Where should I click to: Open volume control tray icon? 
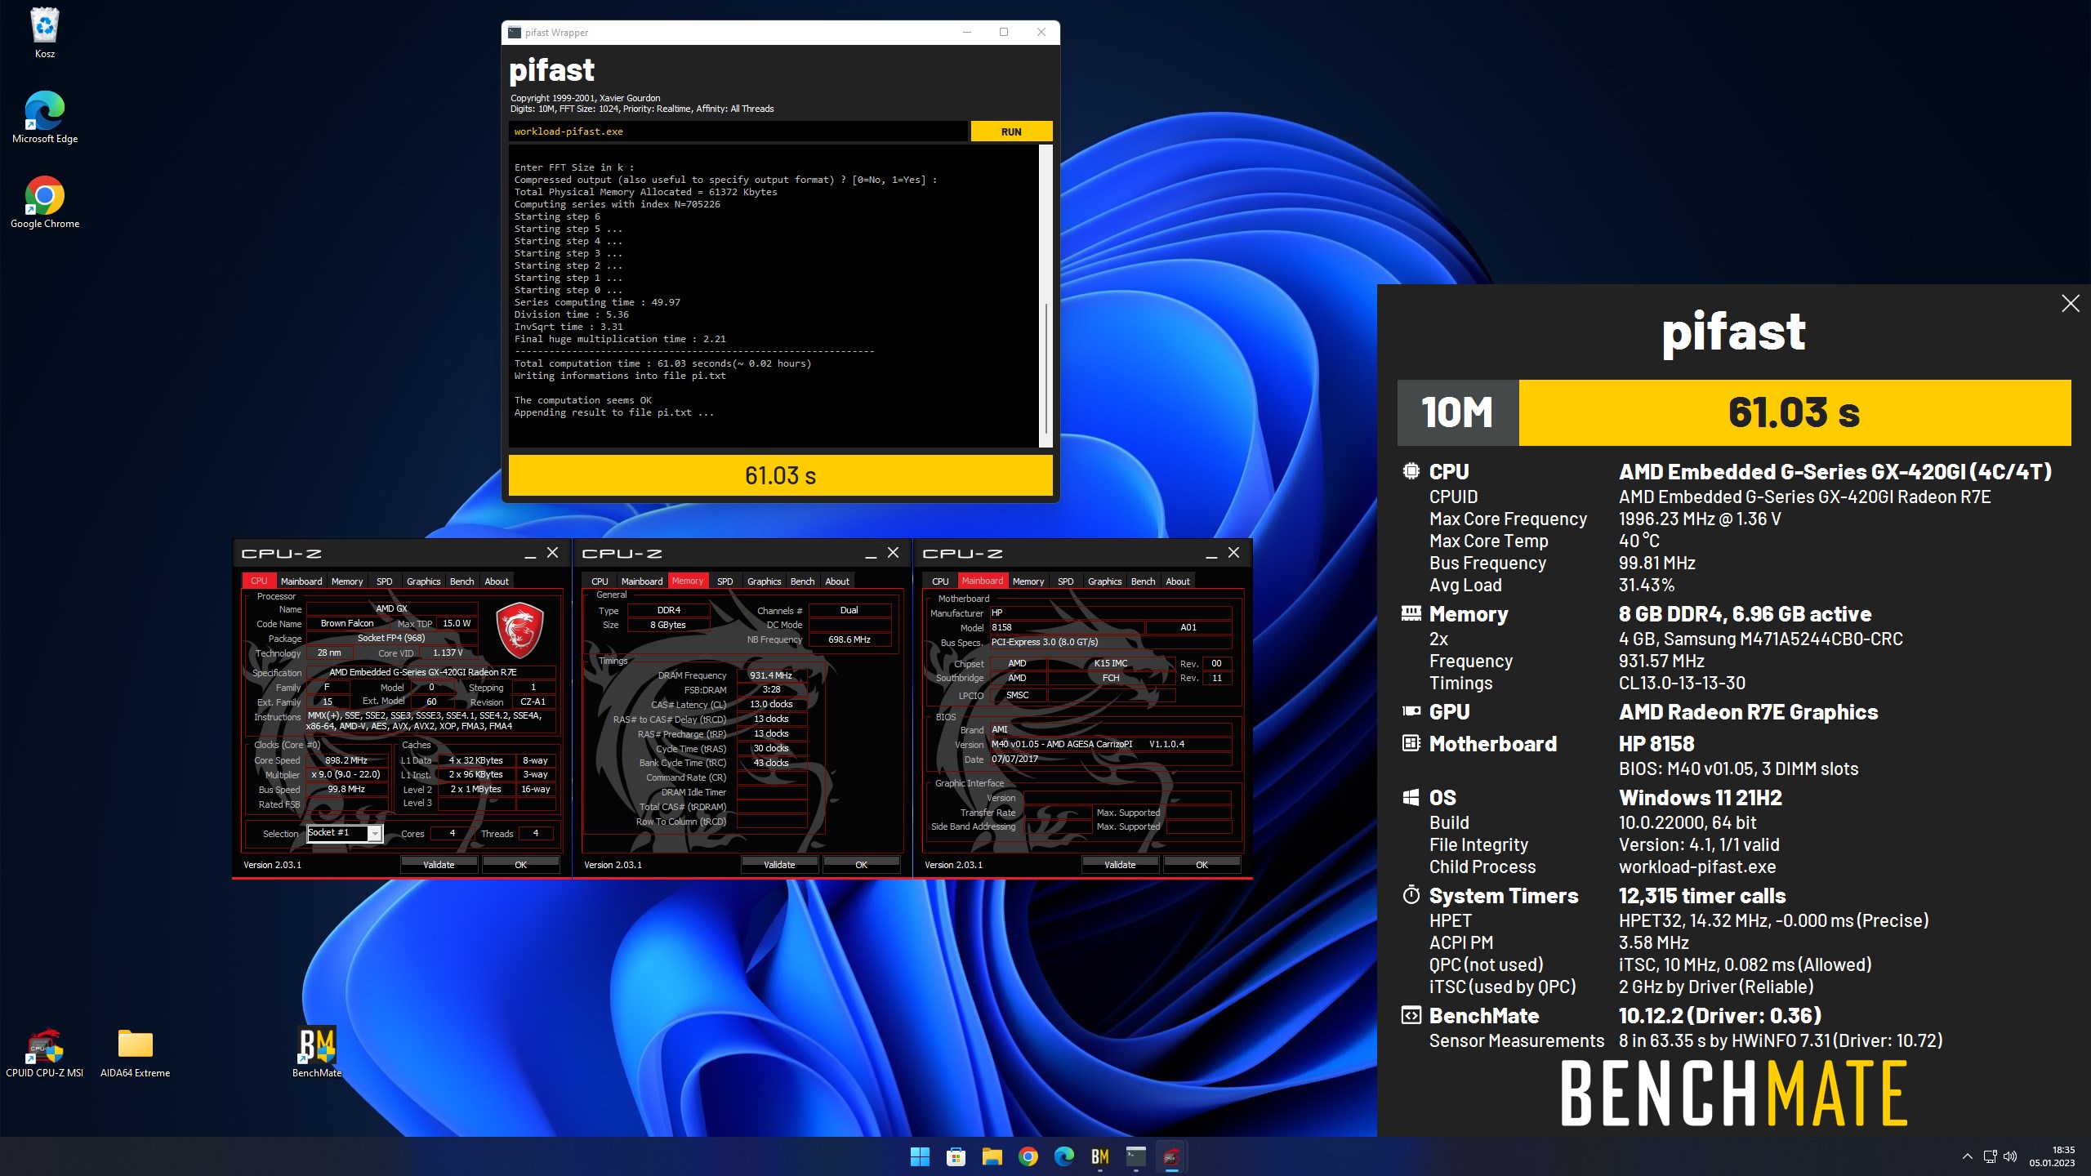2010,1156
